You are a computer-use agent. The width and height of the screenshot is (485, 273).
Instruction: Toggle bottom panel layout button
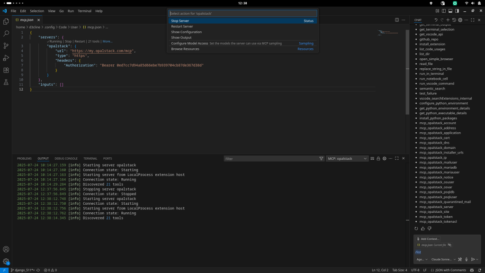(x=450, y=11)
